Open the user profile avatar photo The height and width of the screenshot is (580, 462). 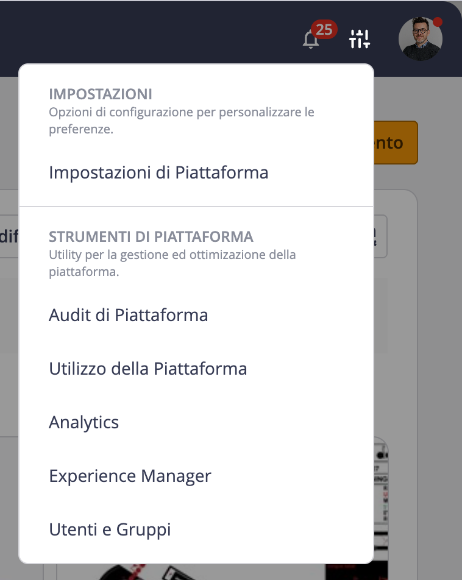[420, 39]
